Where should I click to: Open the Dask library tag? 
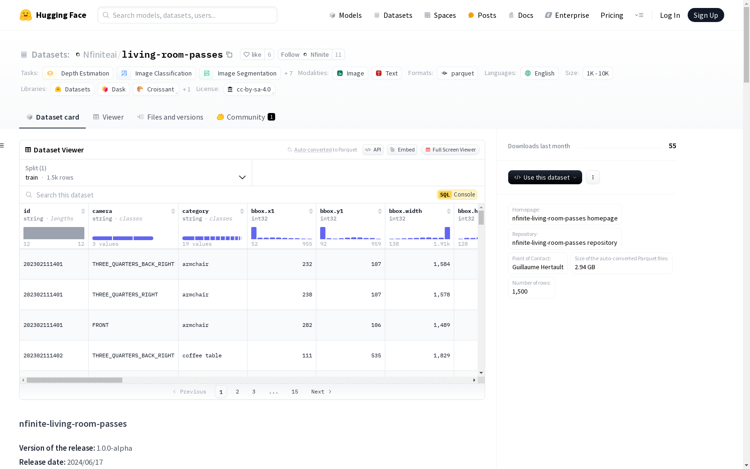pos(113,89)
